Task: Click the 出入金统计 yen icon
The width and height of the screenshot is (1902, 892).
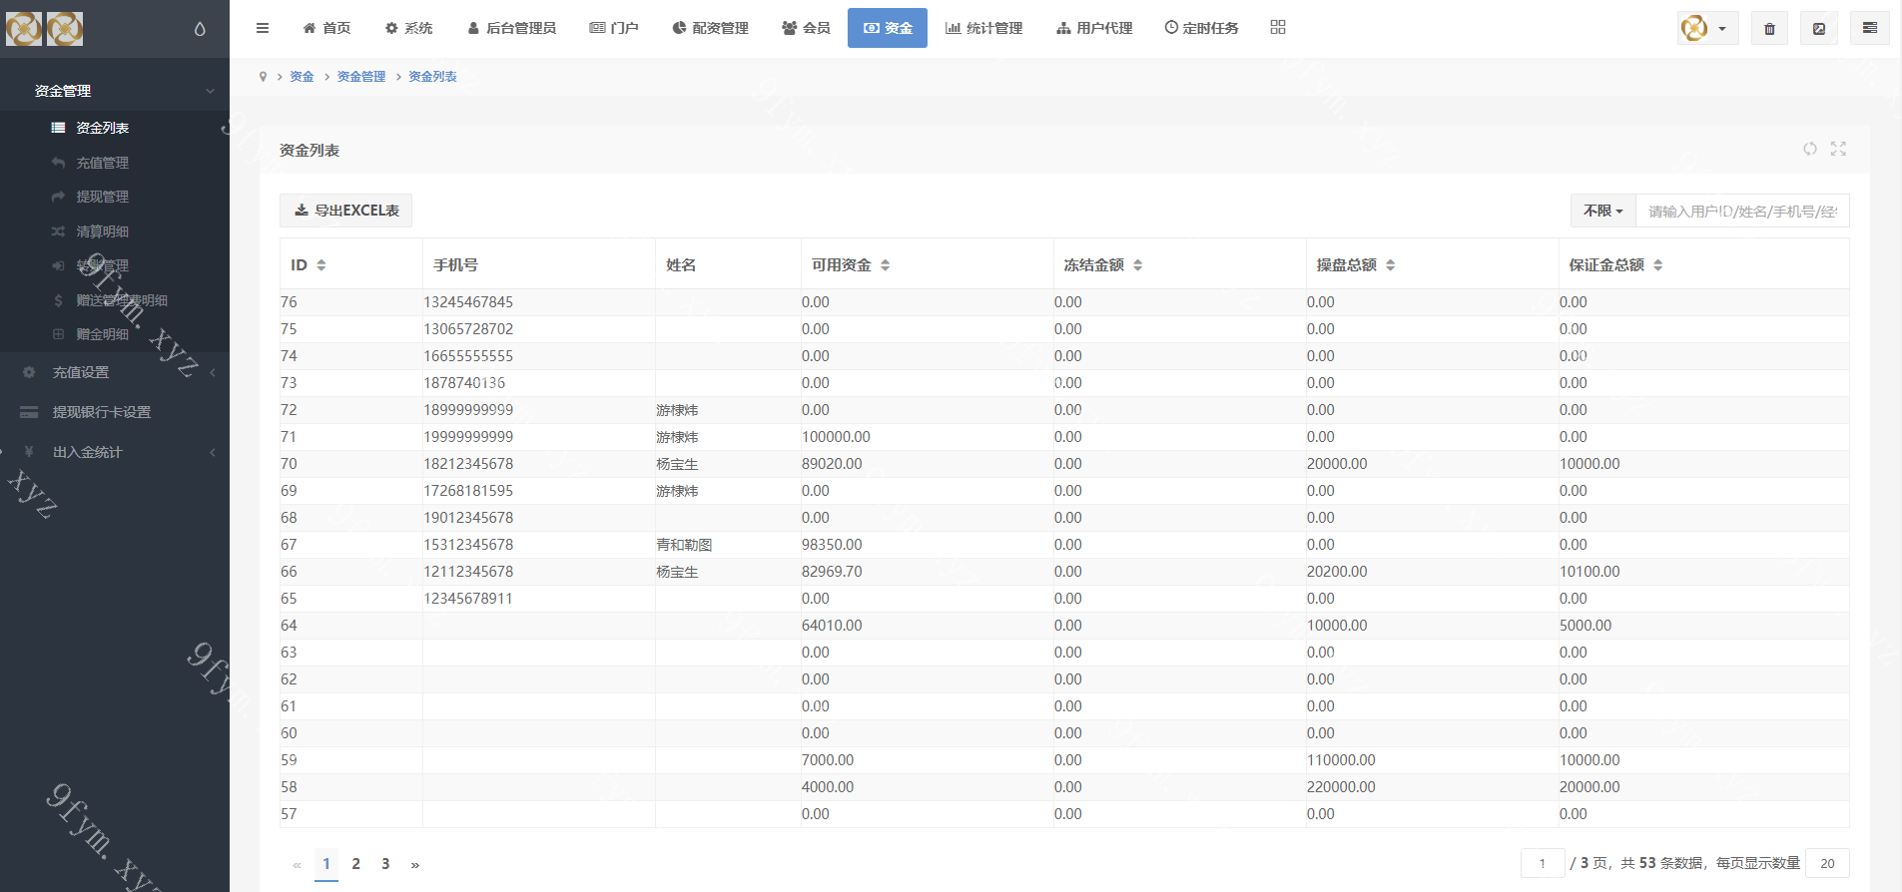Action: point(29,452)
